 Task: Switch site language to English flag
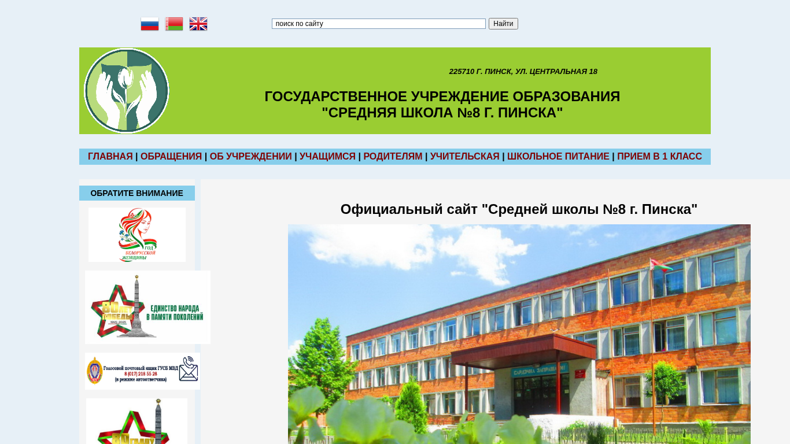(x=198, y=24)
